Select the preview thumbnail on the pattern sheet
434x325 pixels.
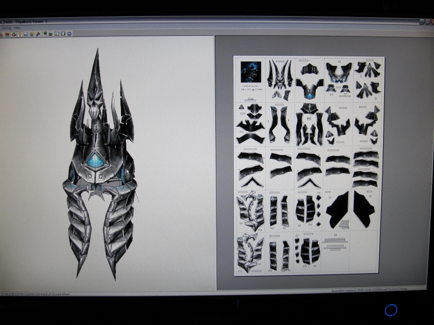(251, 71)
